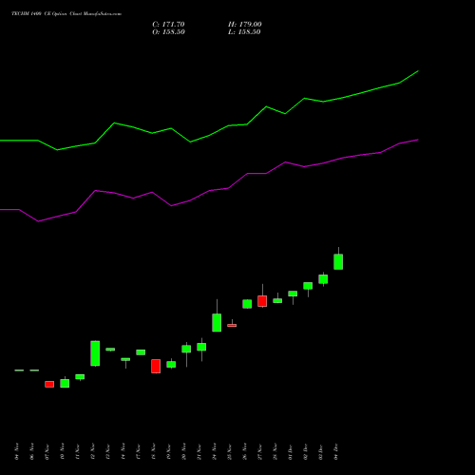Click the close value 'C: 171.70'
The height and width of the screenshot is (475, 475).
pos(168,25)
